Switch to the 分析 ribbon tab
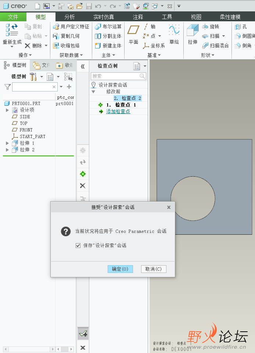 coord(69,17)
